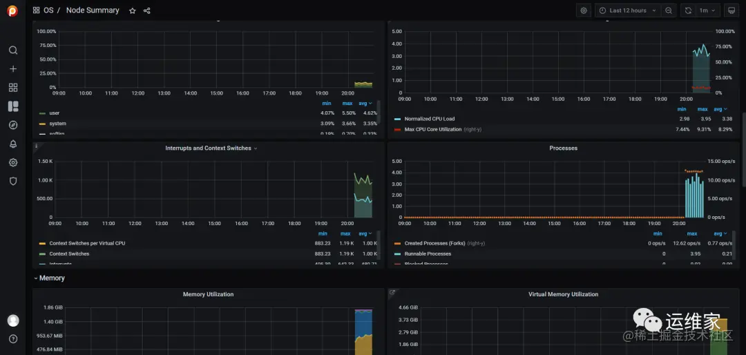
Task: Sort CPU load legend by max column
Action: coord(702,109)
